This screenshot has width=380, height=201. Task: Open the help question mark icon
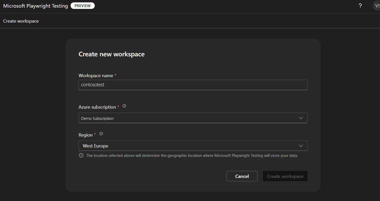360,6
